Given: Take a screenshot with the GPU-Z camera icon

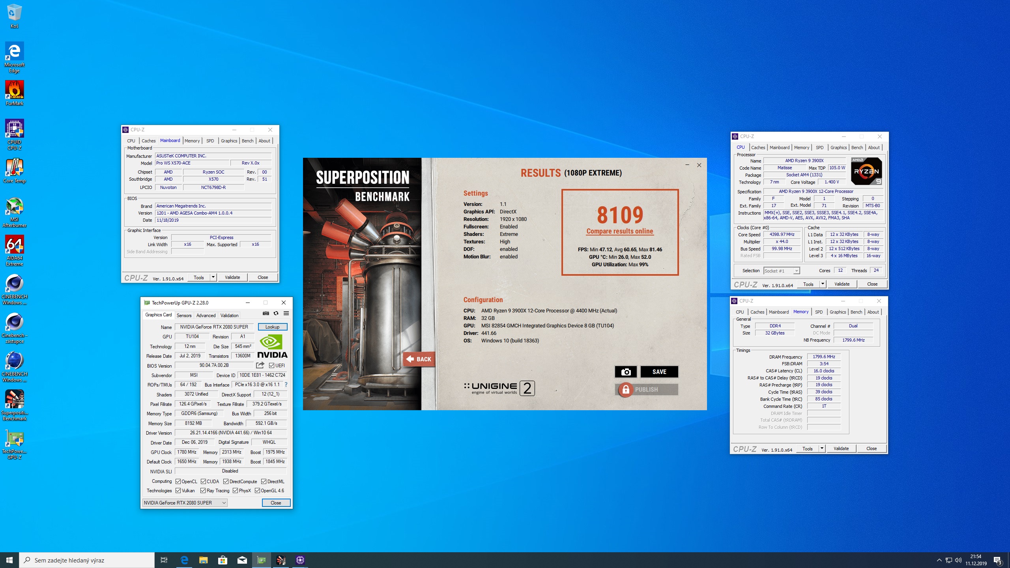Looking at the screenshot, I should (266, 313).
